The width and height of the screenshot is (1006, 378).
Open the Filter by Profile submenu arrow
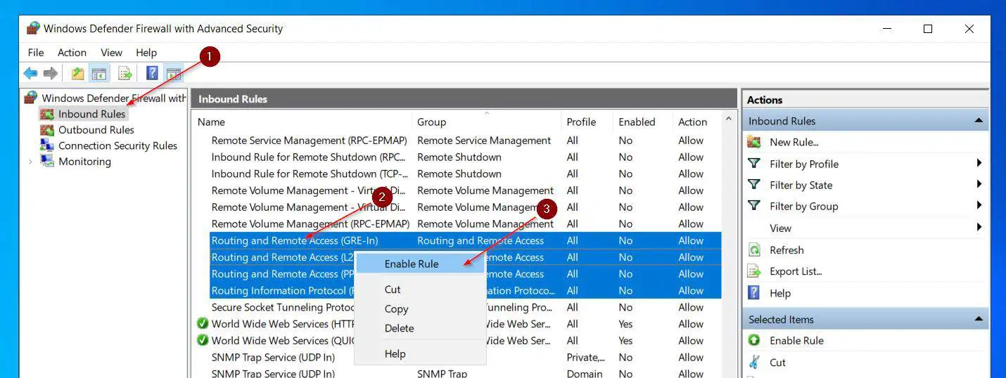coord(979,164)
